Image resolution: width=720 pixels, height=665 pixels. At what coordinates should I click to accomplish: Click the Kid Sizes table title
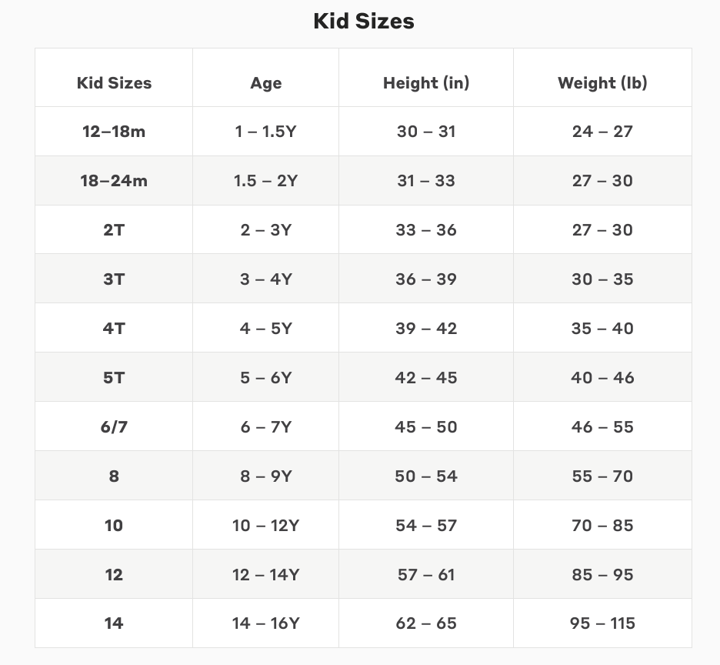coord(363,21)
